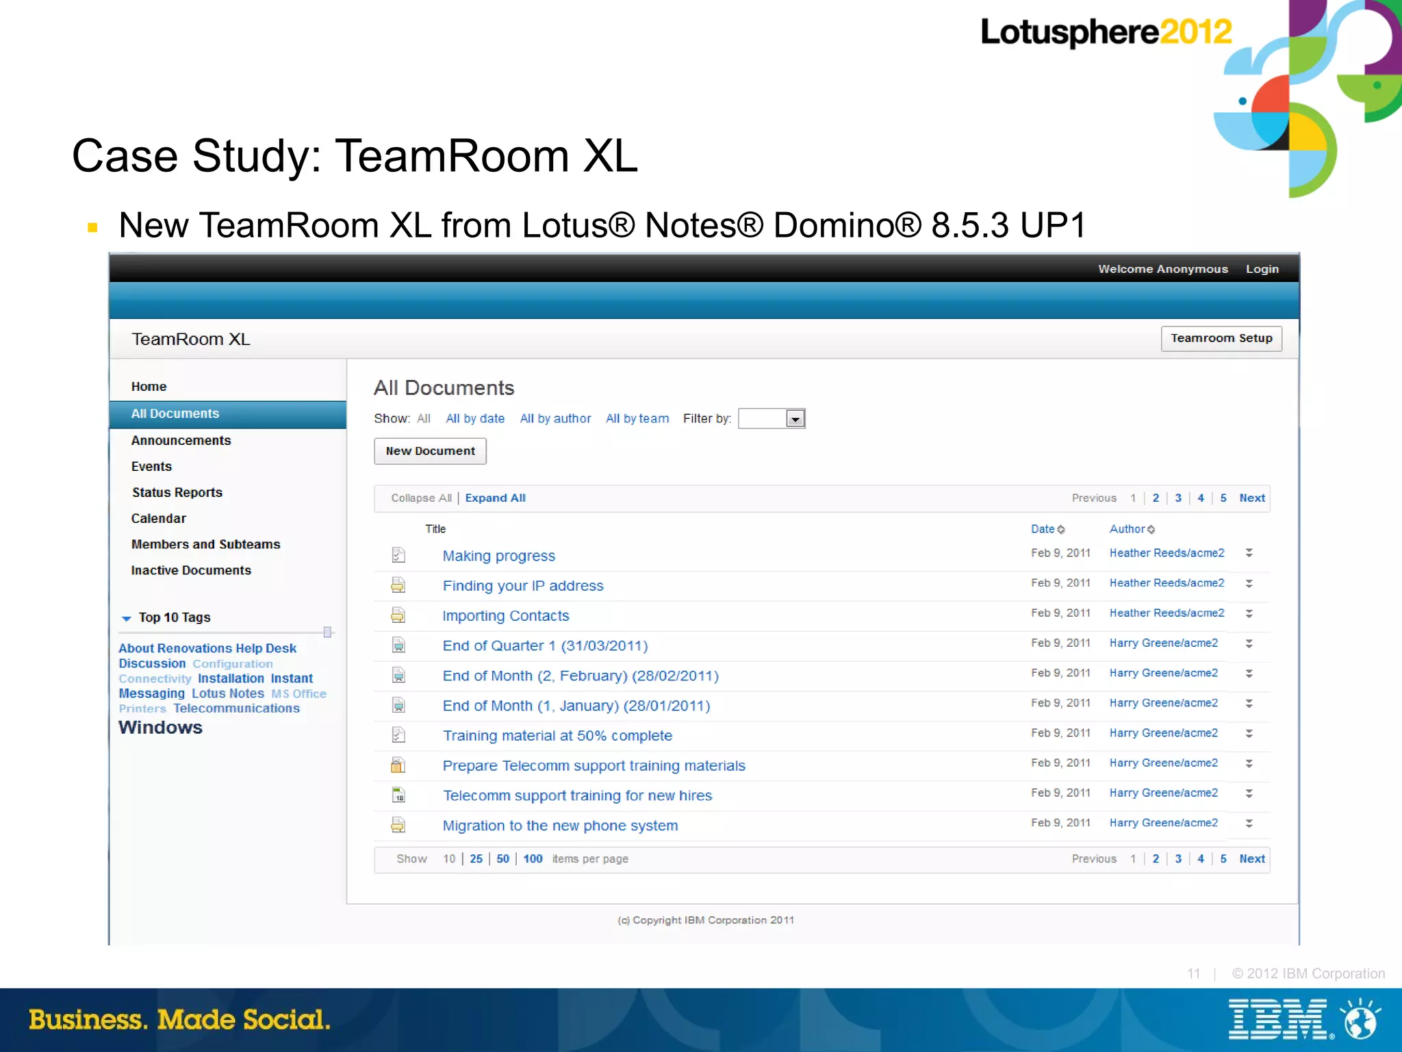Image resolution: width=1402 pixels, height=1052 pixels.
Task: Expand row details for End of Month February
Action: [1249, 673]
